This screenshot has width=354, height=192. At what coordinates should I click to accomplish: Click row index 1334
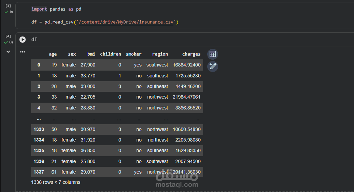pyautogui.click(x=39, y=140)
